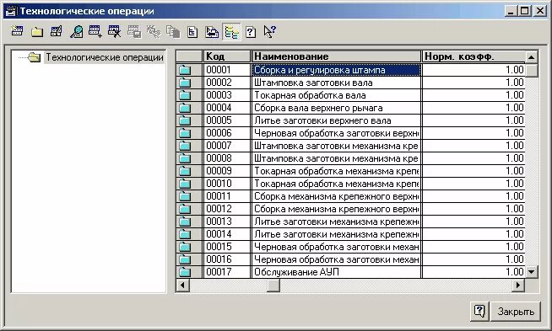Click the Закрыть button

[x=516, y=312]
